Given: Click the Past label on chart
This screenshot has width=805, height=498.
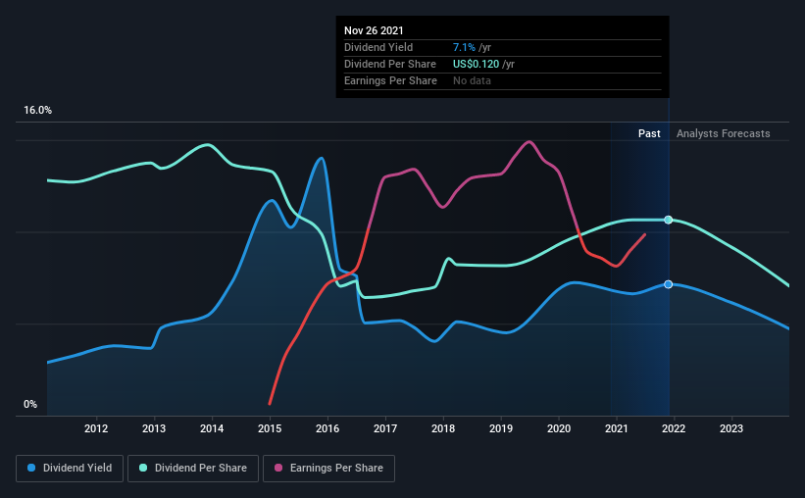Looking at the screenshot, I should [649, 133].
